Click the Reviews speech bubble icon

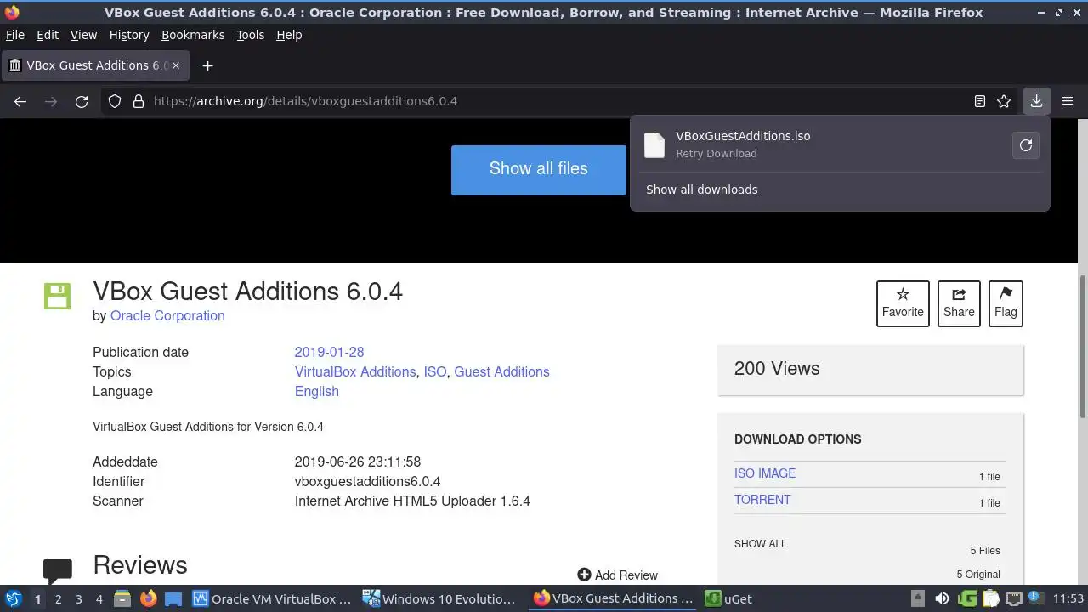point(58,571)
